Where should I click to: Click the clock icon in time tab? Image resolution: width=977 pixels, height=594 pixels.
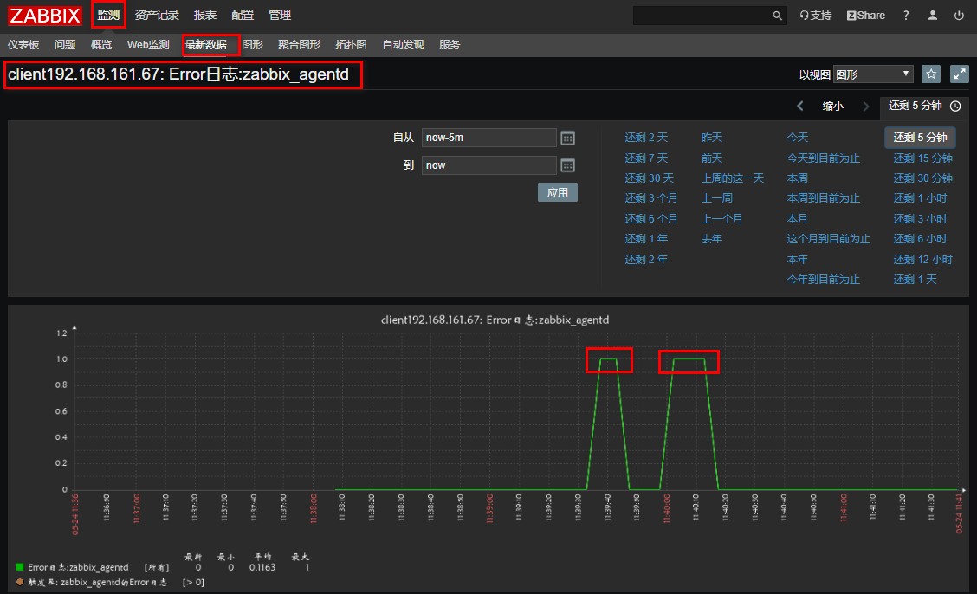tap(955, 106)
